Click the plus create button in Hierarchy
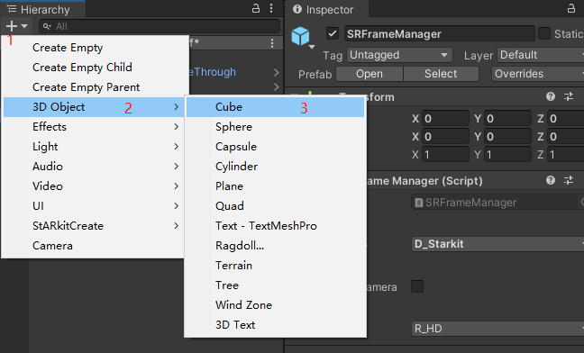 point(12,26)
